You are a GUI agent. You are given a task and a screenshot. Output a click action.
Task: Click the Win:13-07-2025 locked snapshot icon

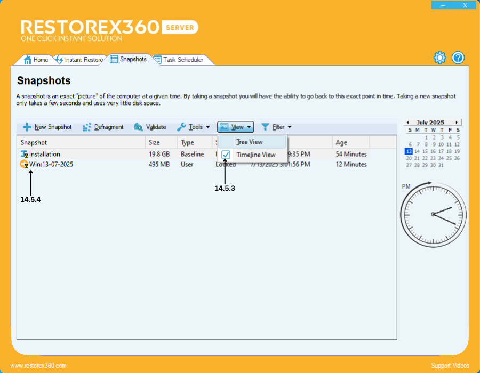(24, 164)
